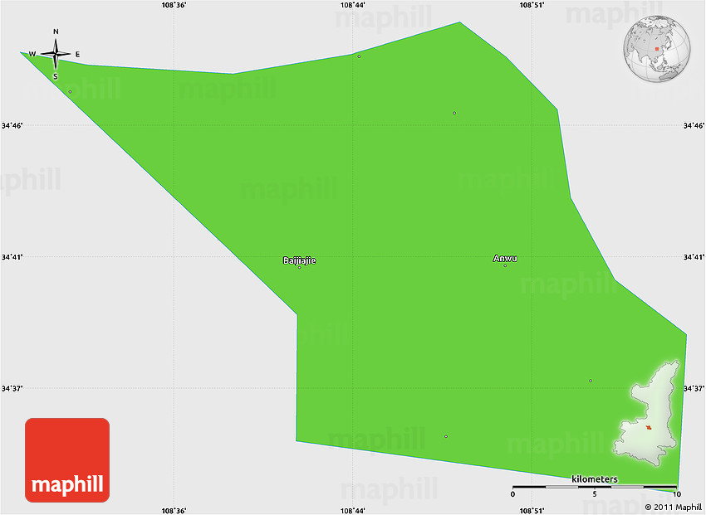The width and height of the screenshot is (706, 515).
Task: Click the 34°46' latitude label on the left edge
Action: [12, 126]
